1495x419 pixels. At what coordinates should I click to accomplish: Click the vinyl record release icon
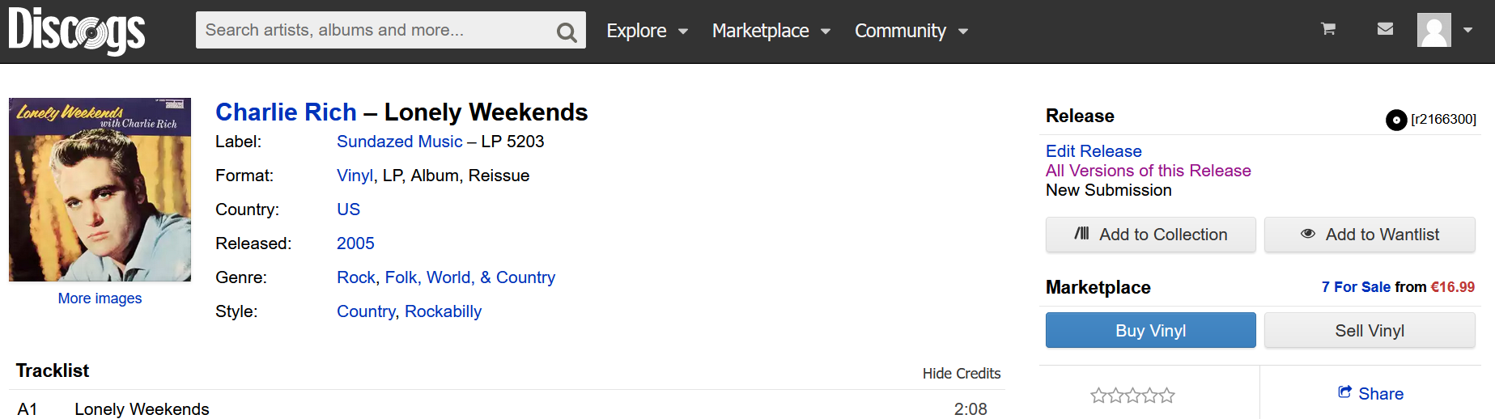1396,120
